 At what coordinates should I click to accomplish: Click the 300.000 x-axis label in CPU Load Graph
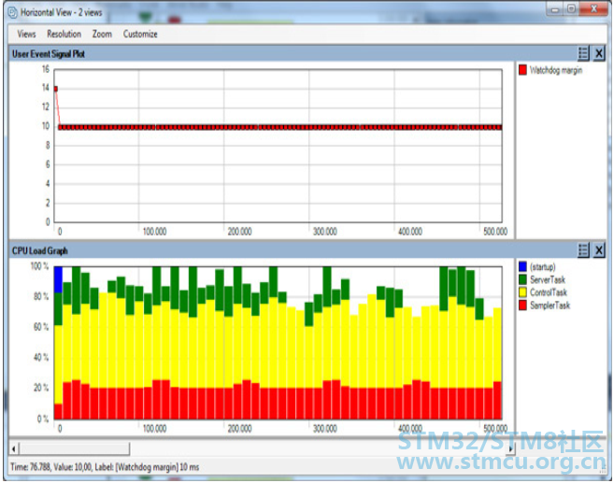[x=325, y=429]
